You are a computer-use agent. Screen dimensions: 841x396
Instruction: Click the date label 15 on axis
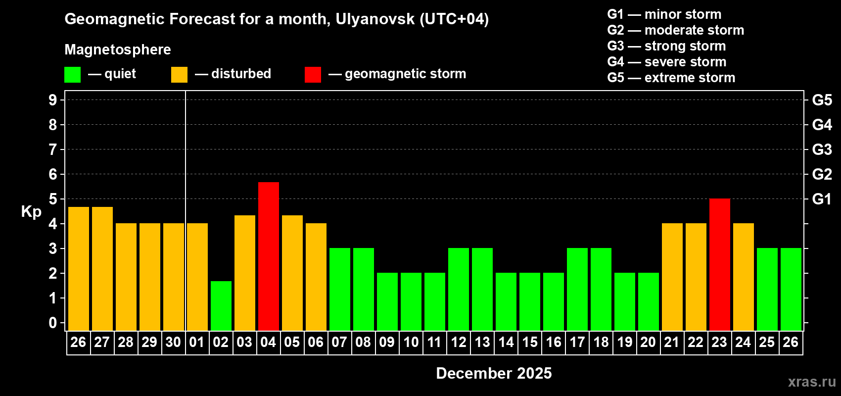click(529, 342)
